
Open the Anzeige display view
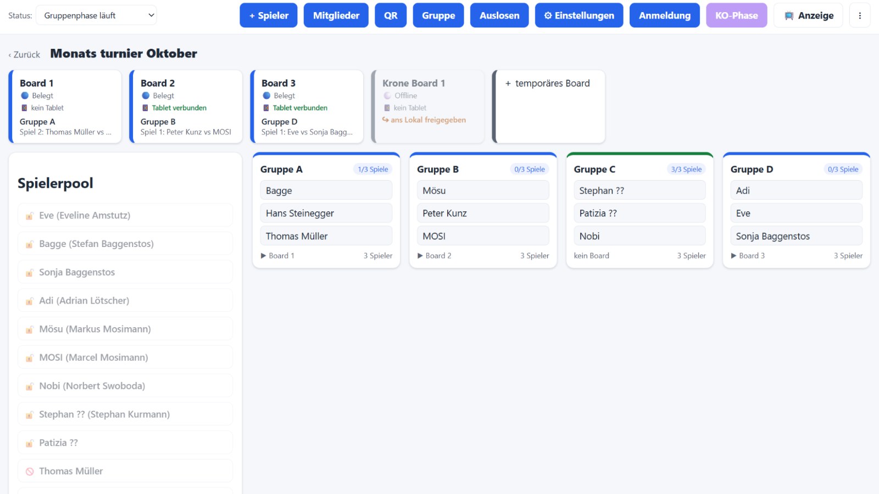point(808,15)
